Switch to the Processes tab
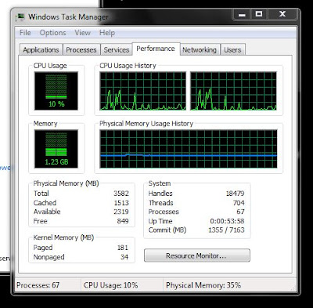Image resolution: width=313 pixels, height=308 pixels. 81,49
